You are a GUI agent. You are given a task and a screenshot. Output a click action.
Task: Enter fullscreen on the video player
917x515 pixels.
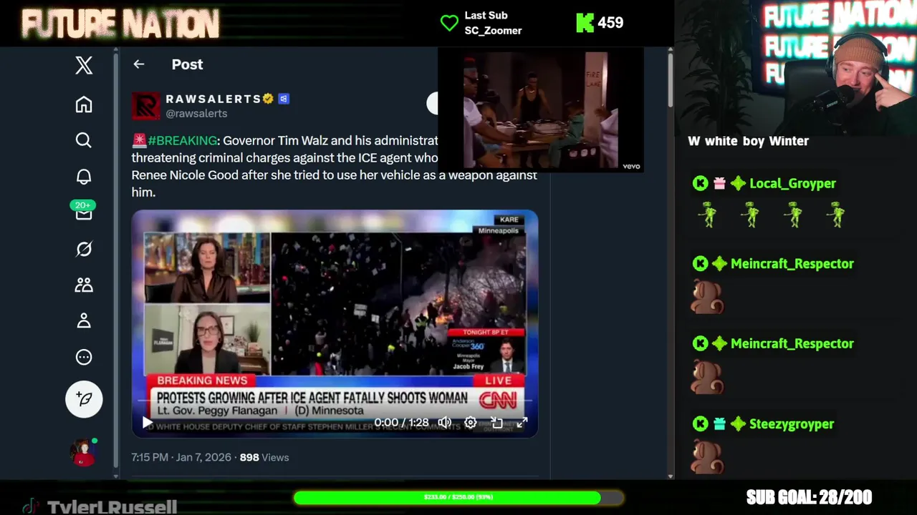click(522, 423)
